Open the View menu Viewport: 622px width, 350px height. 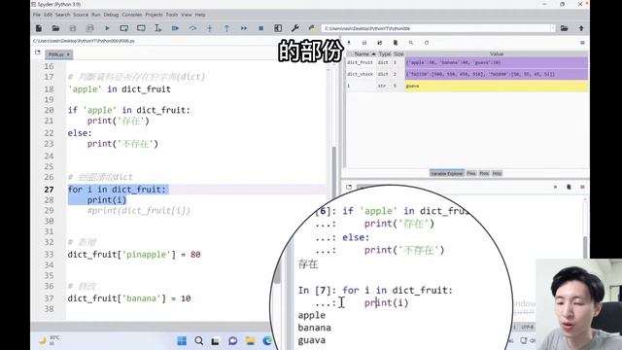point(186,15)
